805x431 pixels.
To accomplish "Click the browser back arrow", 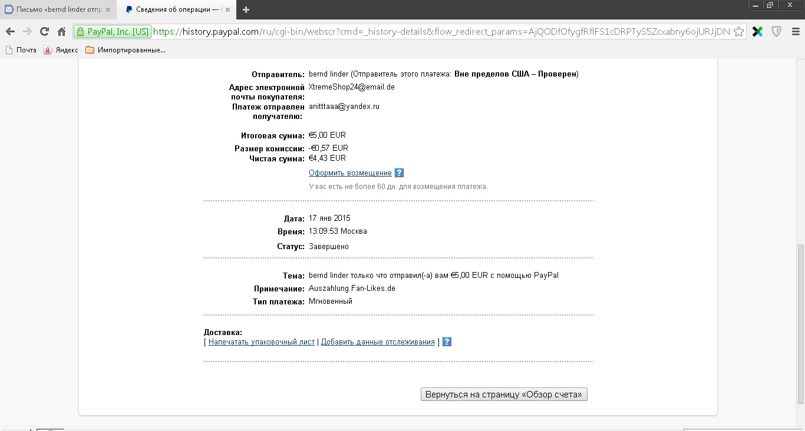I will pyautogui.click(x=10, y=32).
